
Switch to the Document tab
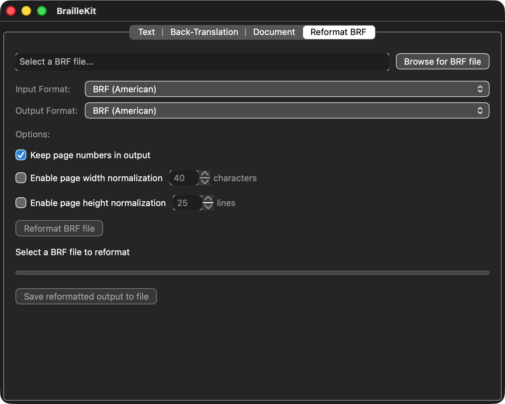pyautogui.click(x=274, y=32)
